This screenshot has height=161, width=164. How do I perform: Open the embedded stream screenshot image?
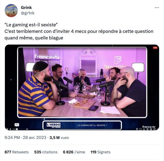[82, 87]
